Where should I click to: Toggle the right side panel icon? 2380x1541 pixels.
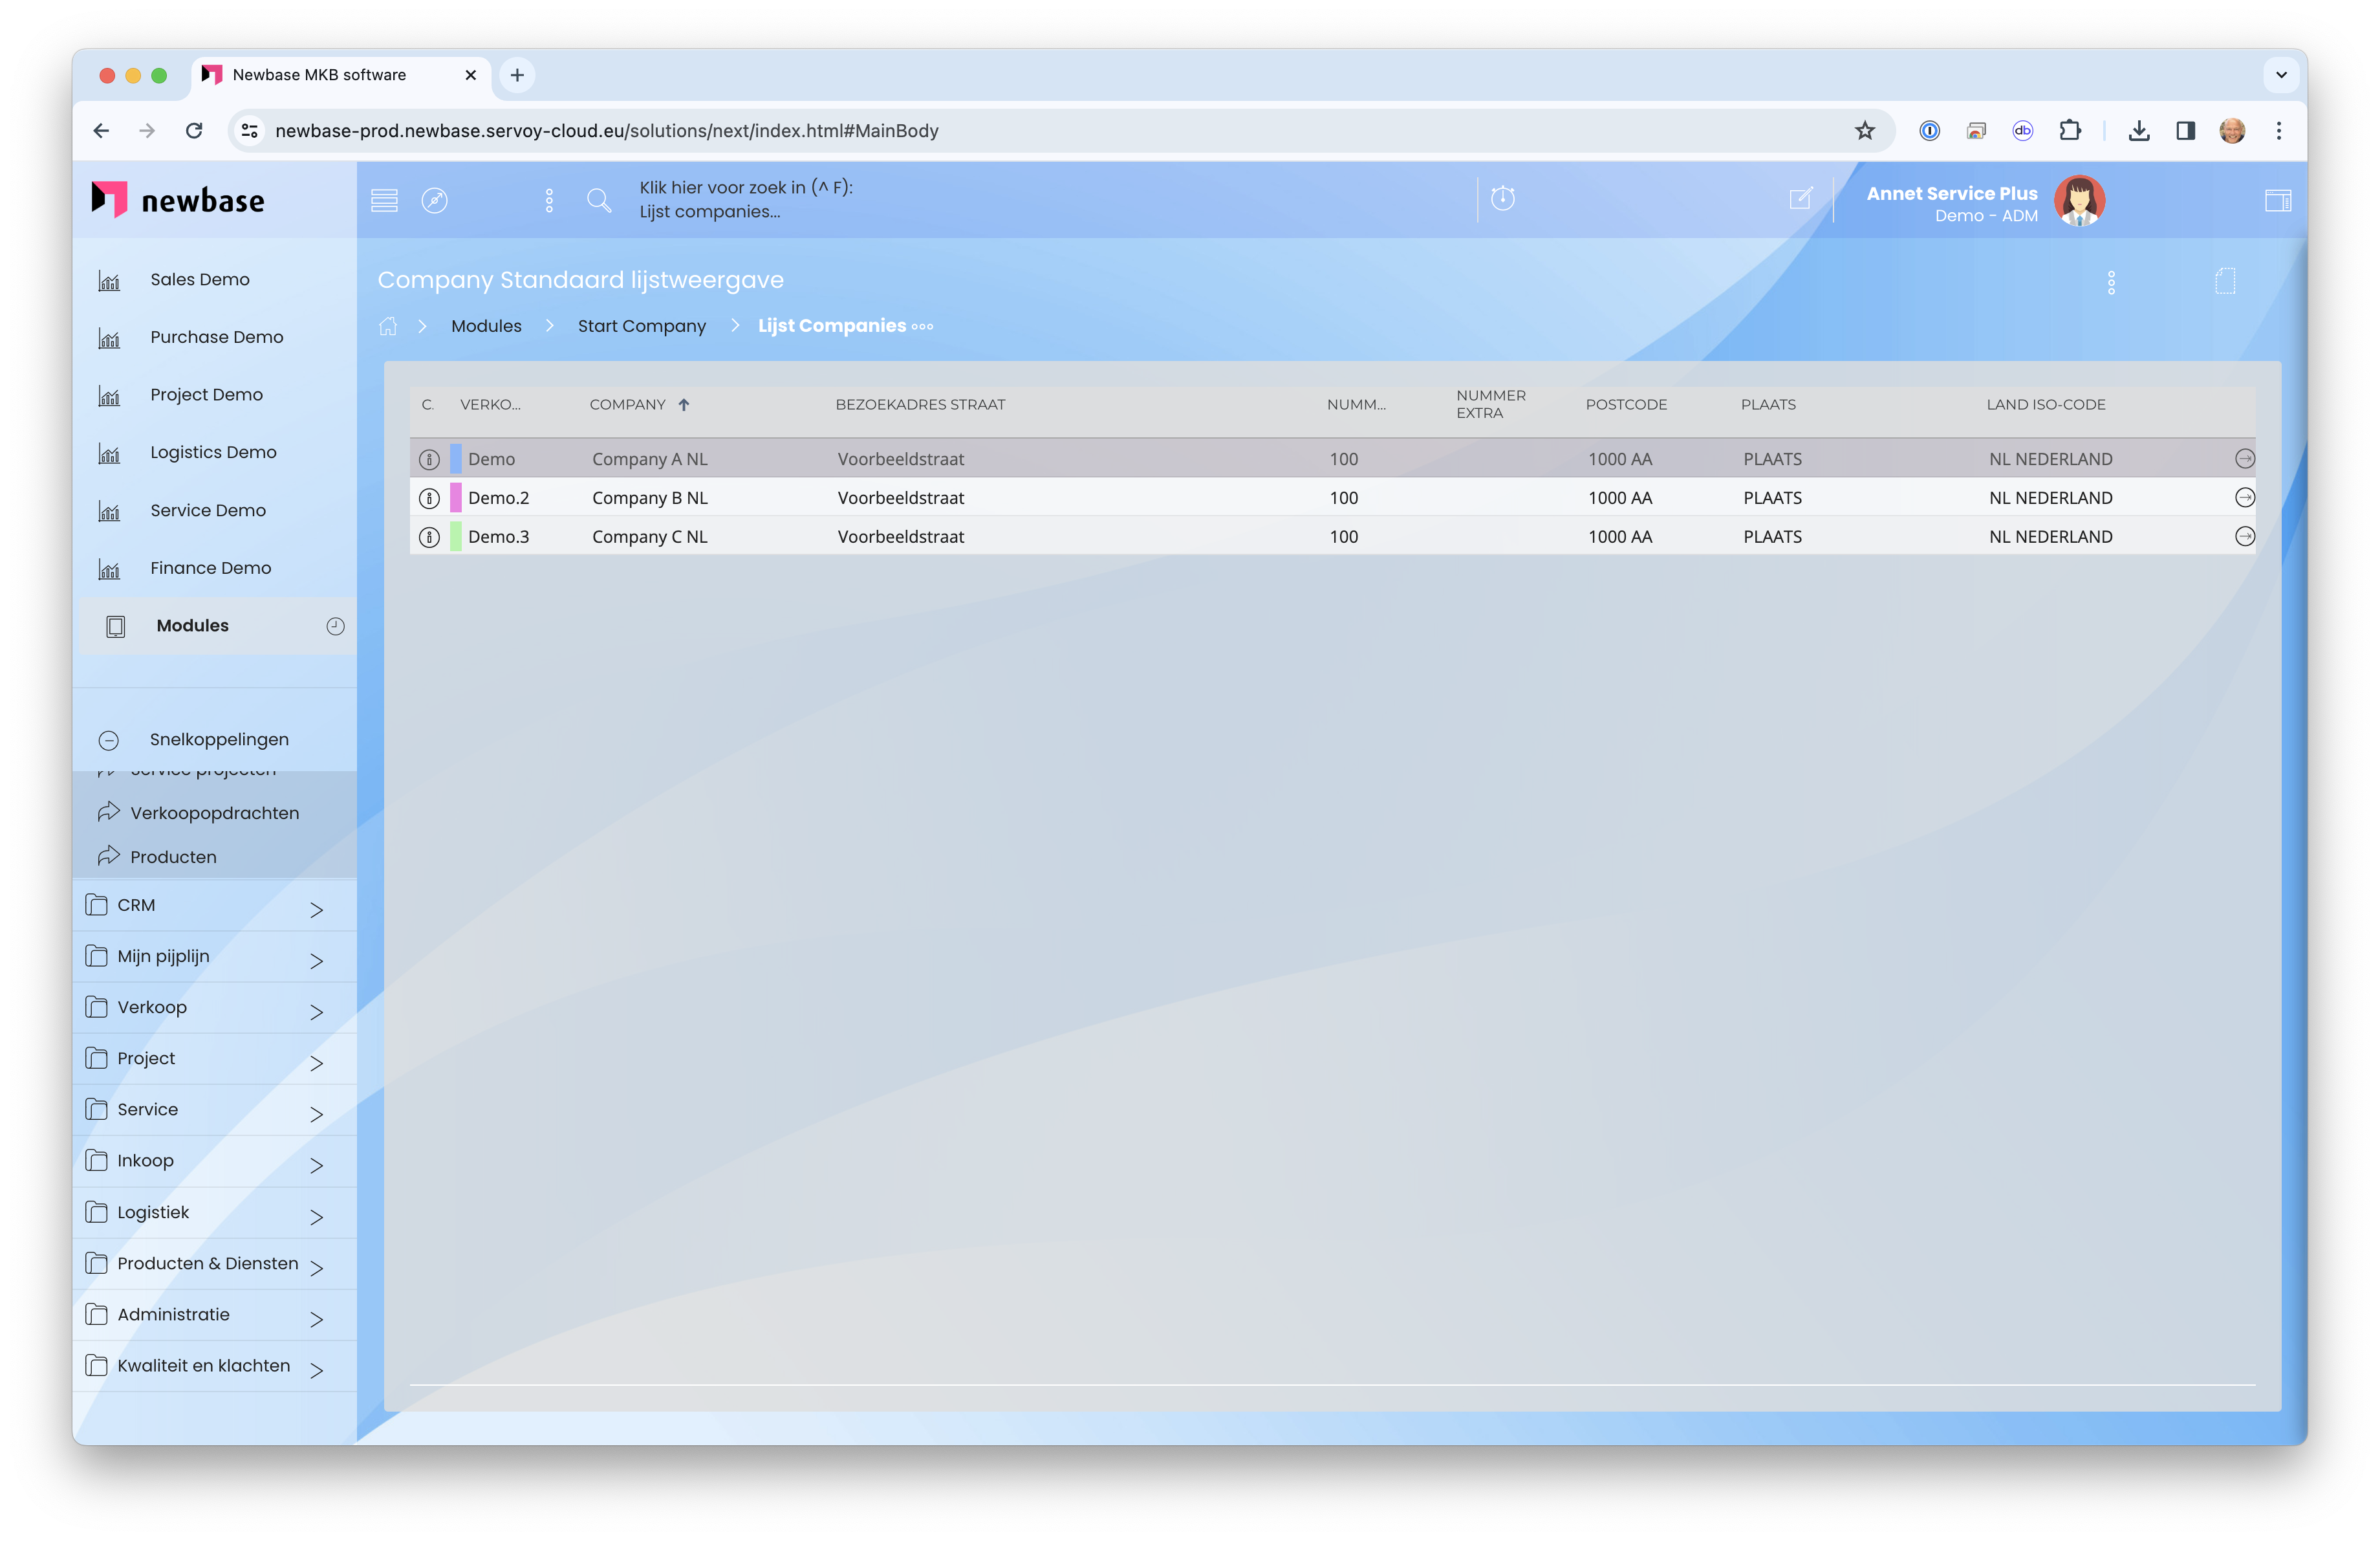click(2277, 200)
